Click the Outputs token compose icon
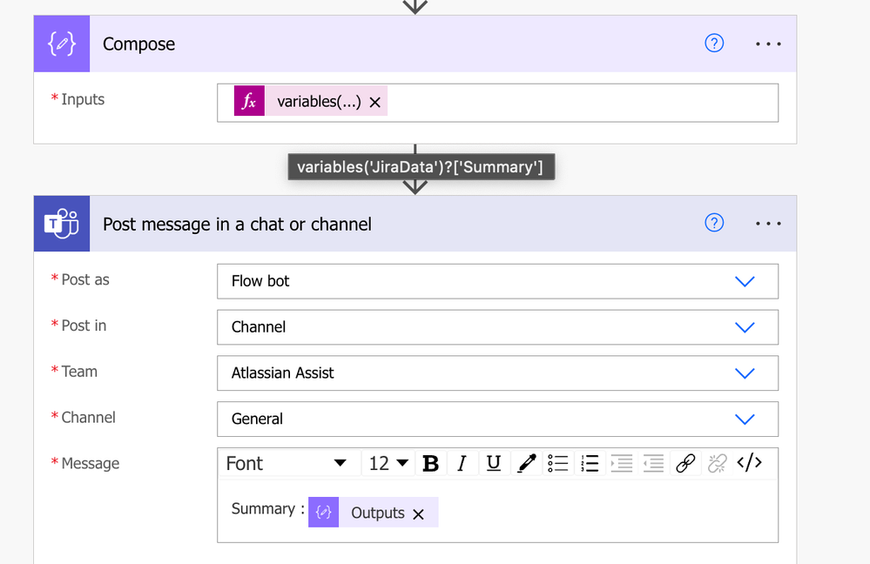The height and width of the screenshot is (564, 870). click(323, 512)
